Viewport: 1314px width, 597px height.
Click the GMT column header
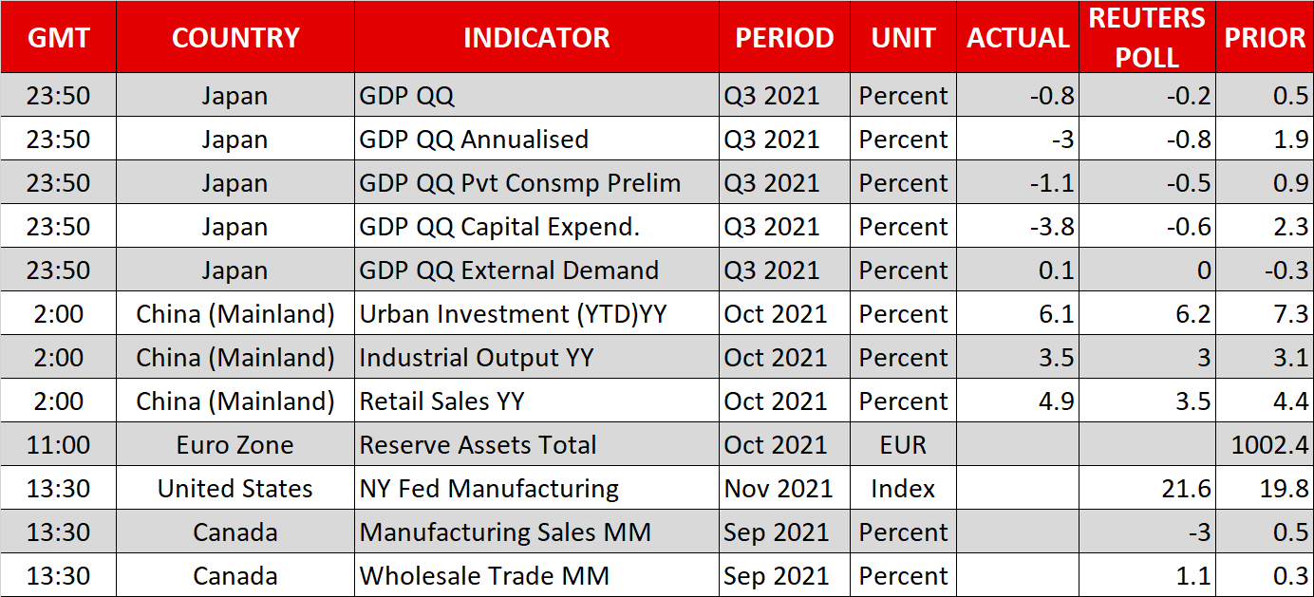(x=59, y=38)
